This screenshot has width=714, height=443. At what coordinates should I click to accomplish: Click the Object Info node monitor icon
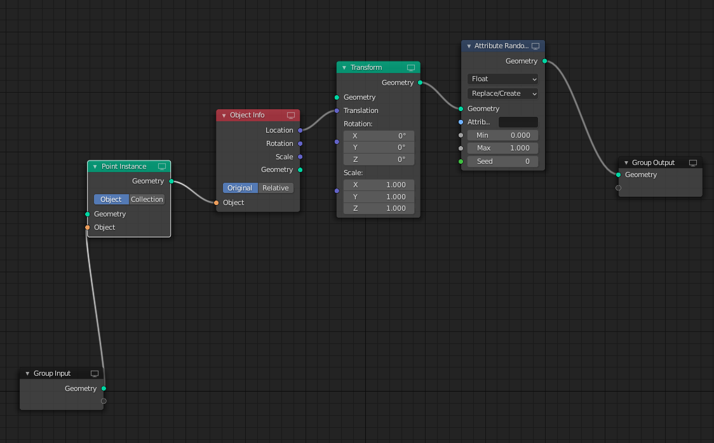point(291,115)
